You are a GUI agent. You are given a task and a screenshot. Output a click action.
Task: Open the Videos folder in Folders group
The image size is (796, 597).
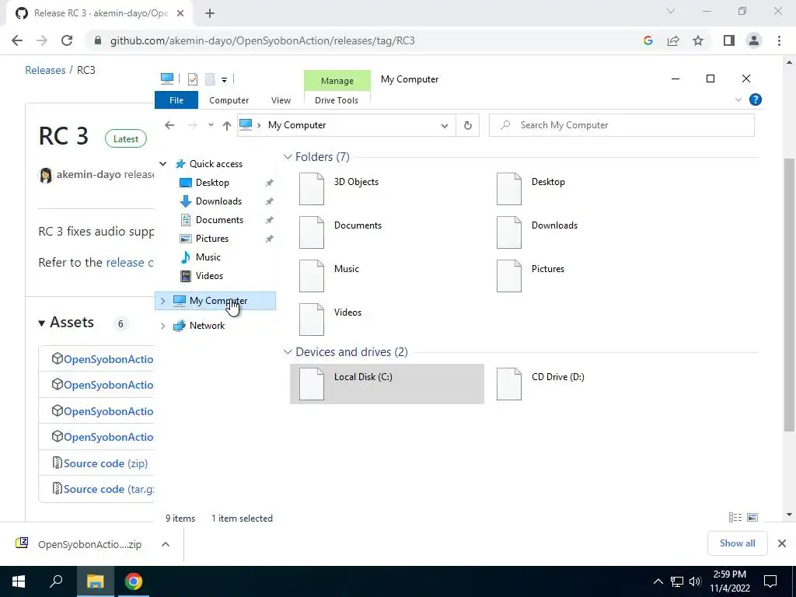tap(311, 319)
